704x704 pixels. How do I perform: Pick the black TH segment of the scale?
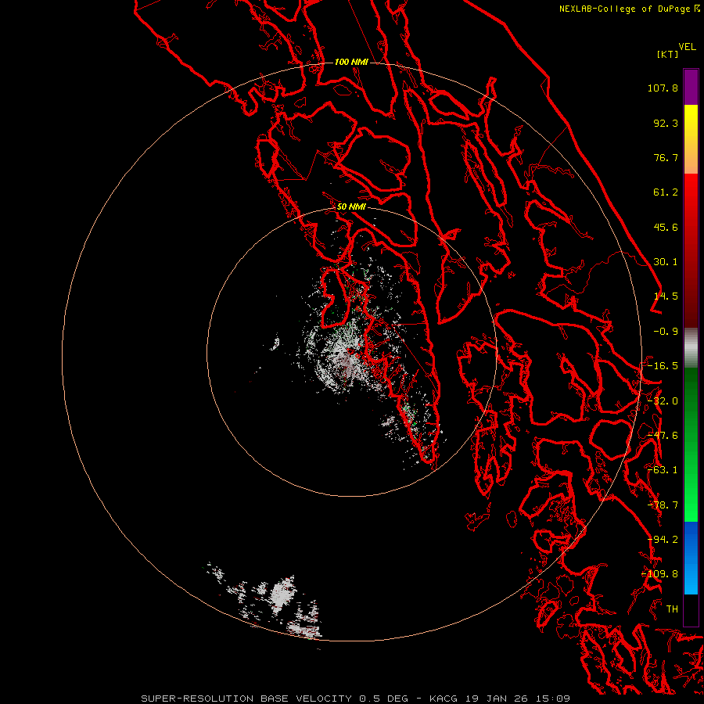691,609
